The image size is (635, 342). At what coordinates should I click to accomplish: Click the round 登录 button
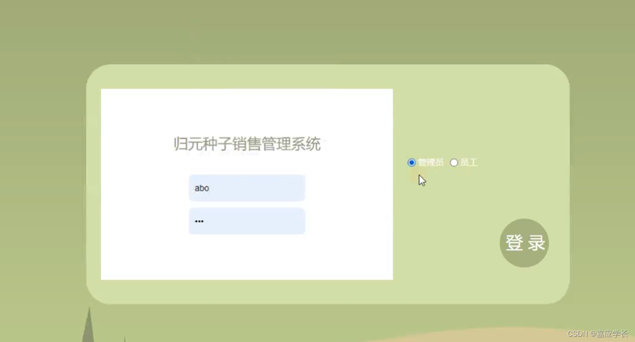click(x=524, y=243)
